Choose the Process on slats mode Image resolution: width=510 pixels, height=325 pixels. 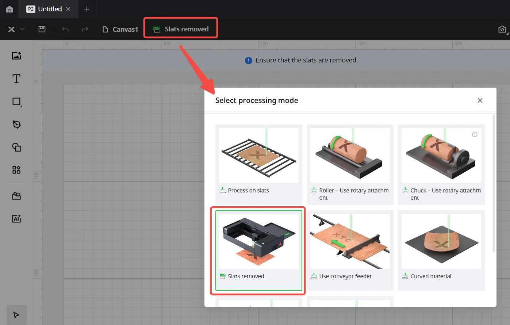click(259, 165)
